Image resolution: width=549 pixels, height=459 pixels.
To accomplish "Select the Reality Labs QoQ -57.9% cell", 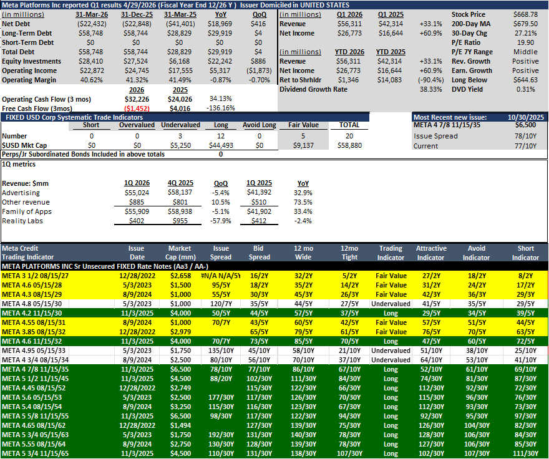I will pos(221,221).
